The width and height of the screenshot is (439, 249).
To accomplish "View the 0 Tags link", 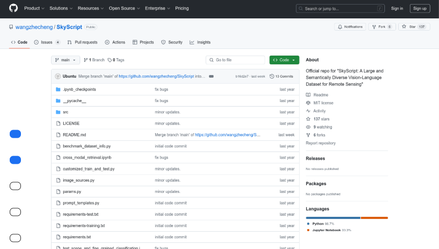I will [x=116, y=60].
